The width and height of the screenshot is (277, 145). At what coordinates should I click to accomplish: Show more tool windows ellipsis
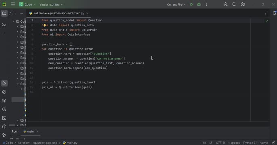4,33
